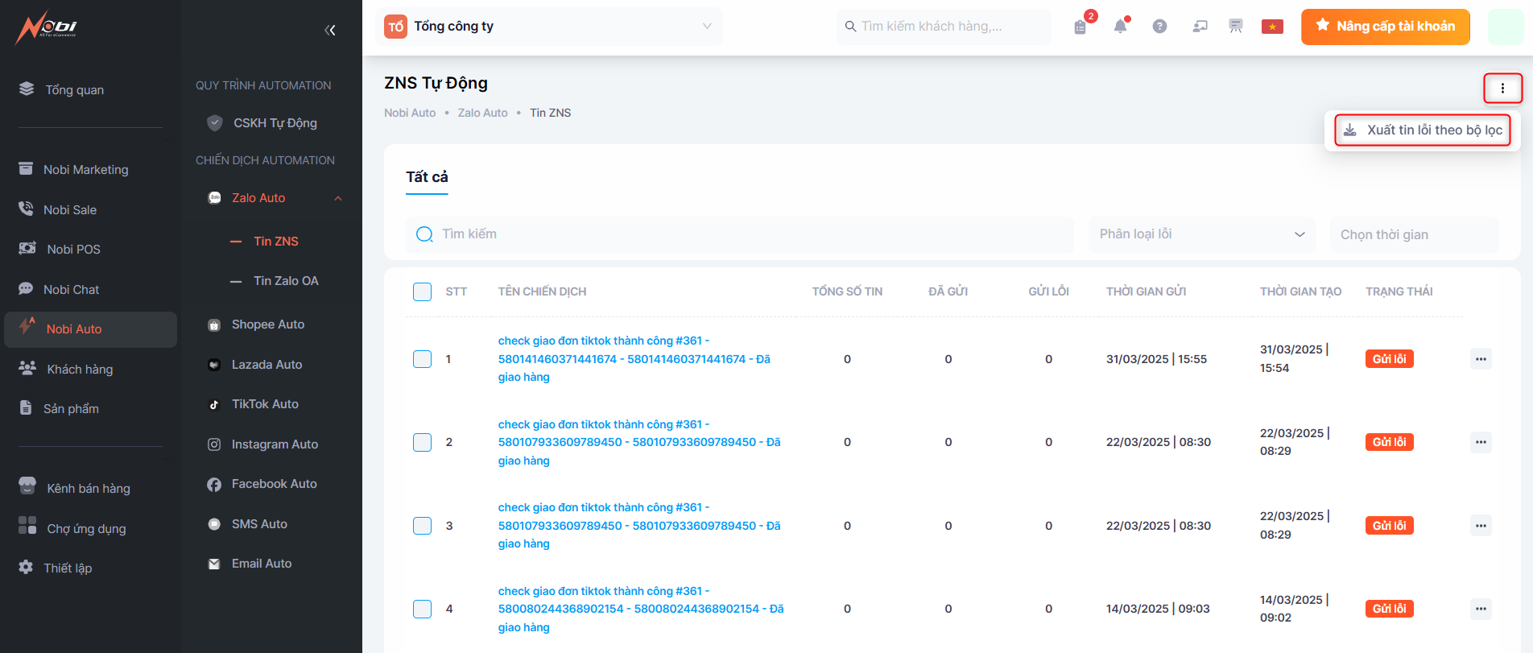Open row 1 actions ellipsis button
Screen dimensions: 1533x653
pos(1480,359)
